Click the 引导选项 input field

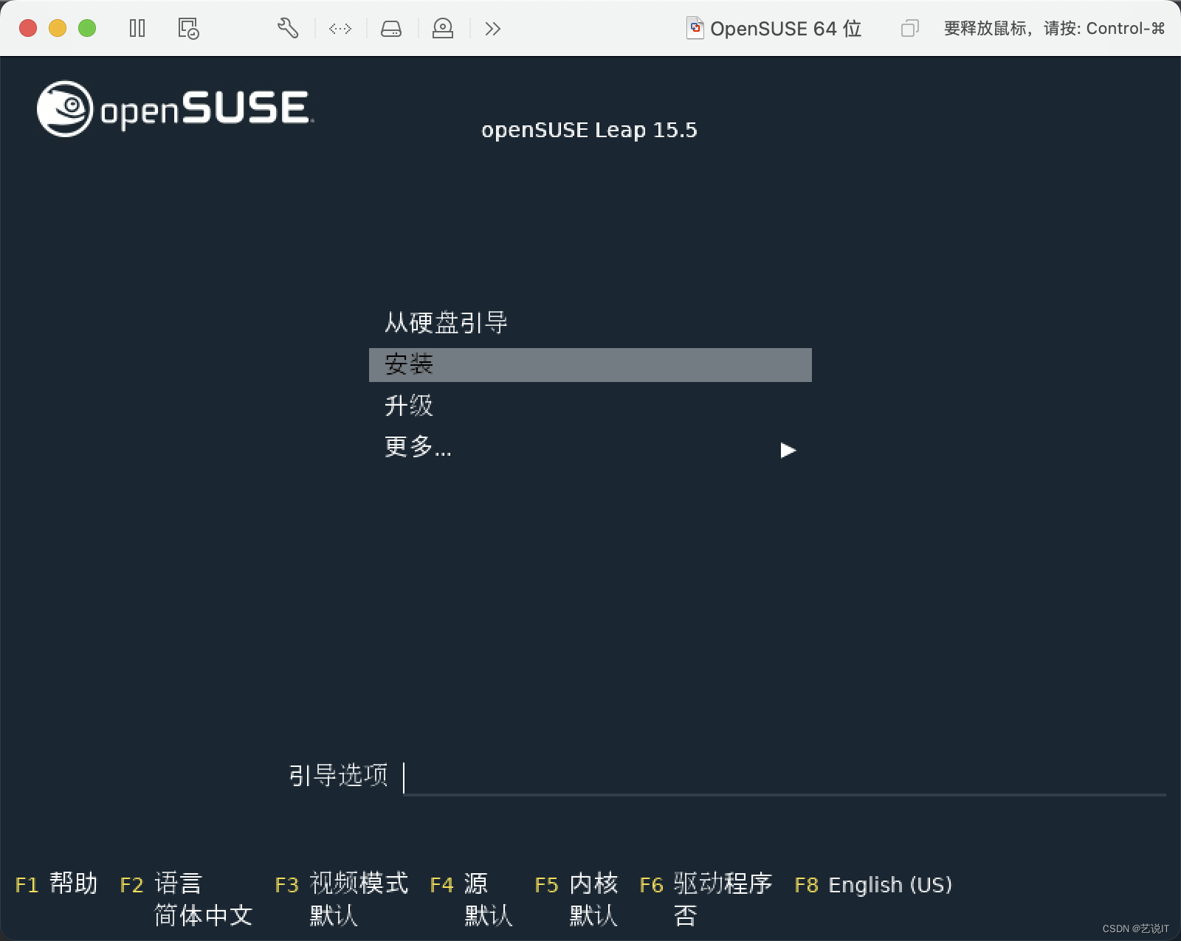point(785,777)
